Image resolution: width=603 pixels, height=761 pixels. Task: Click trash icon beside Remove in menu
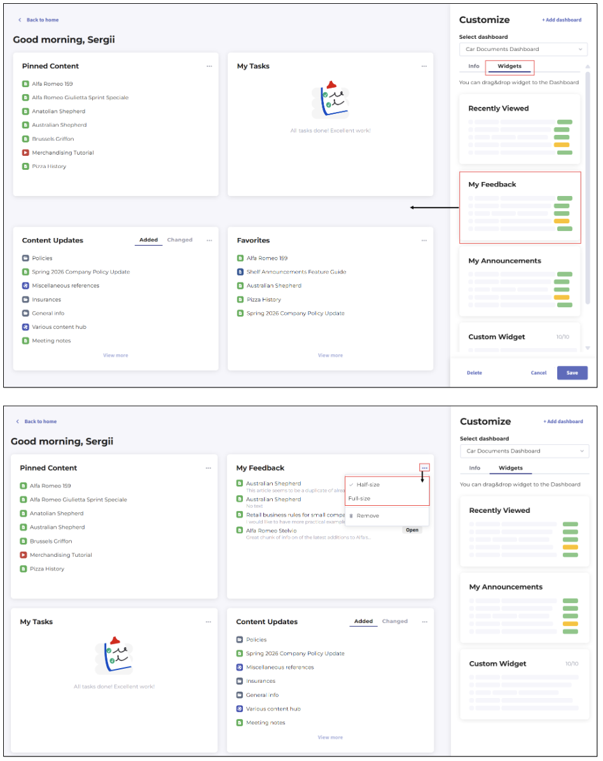pyautogui.click(x=351, y=516)
